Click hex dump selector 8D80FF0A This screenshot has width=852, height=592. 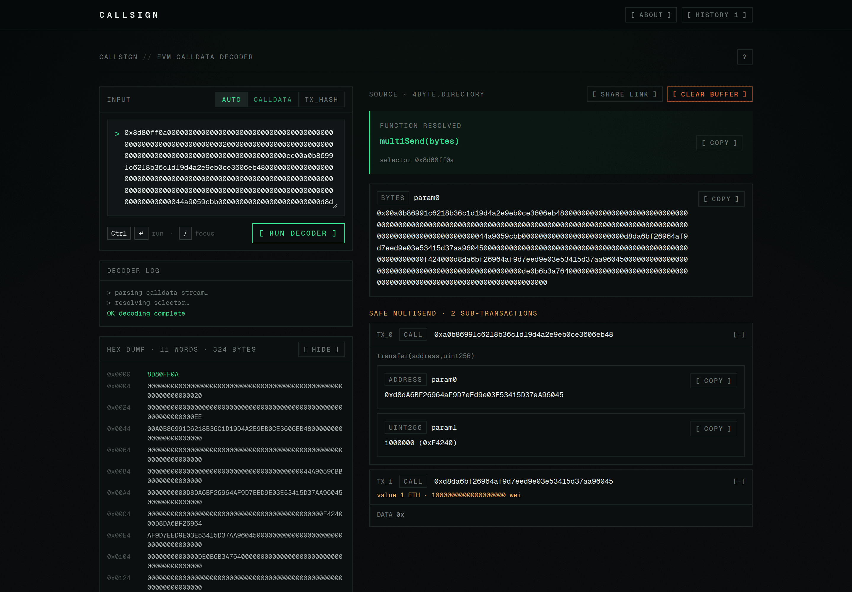(x=163, y=374)
